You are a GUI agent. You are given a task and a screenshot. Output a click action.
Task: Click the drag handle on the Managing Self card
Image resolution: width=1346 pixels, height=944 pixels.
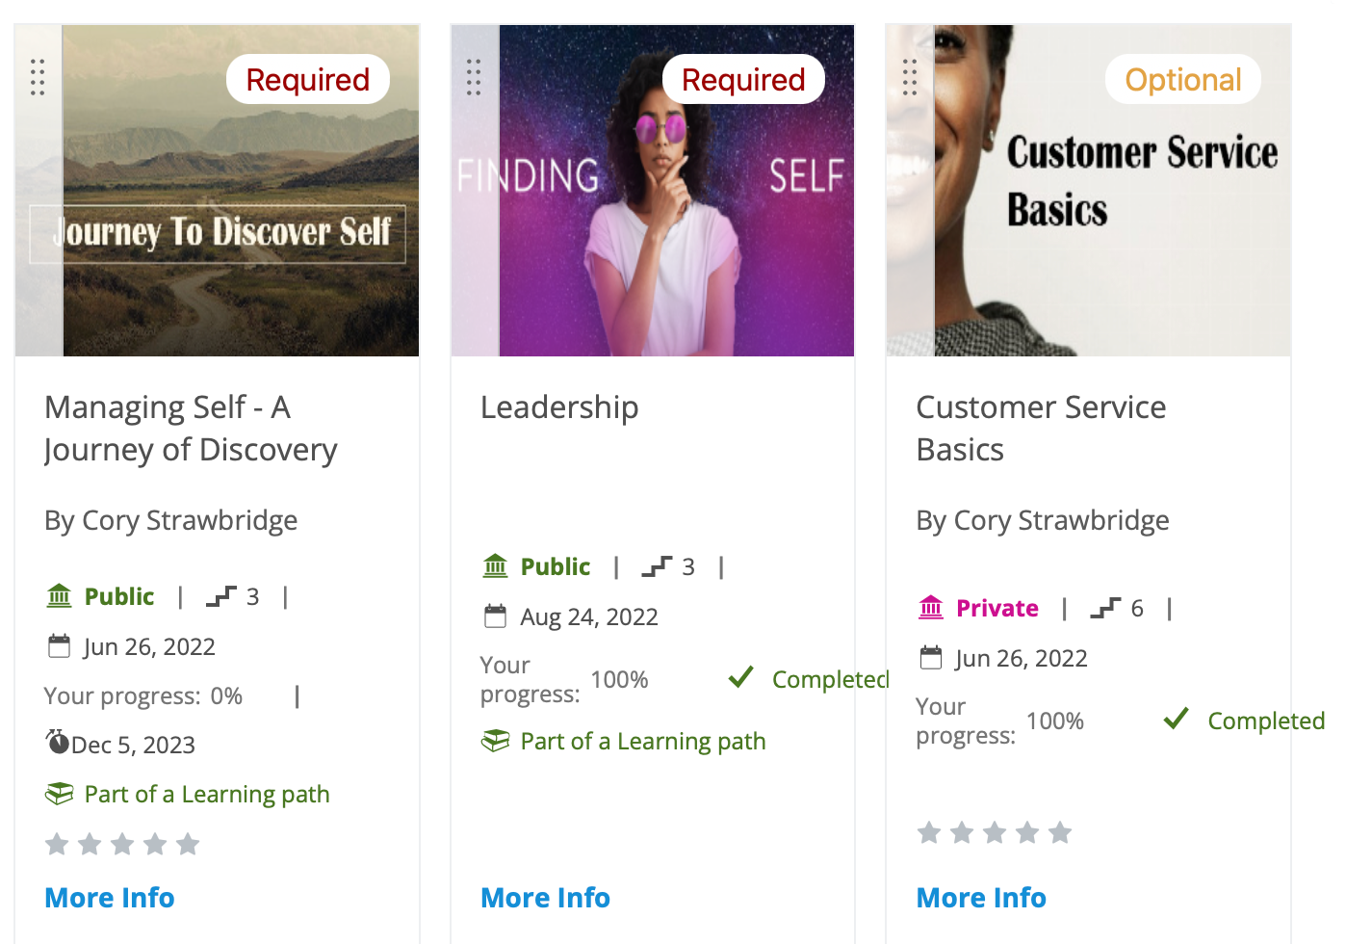[38, 79]
